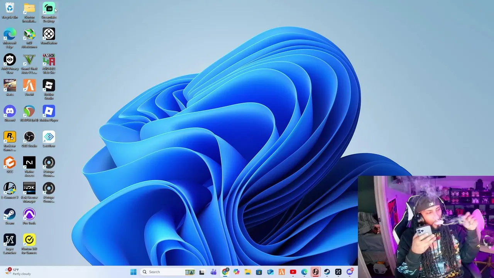This screenshot has width=494, height=278.
Task: Switch to Google Chrome in the taskbar
Action: [225, 272]
